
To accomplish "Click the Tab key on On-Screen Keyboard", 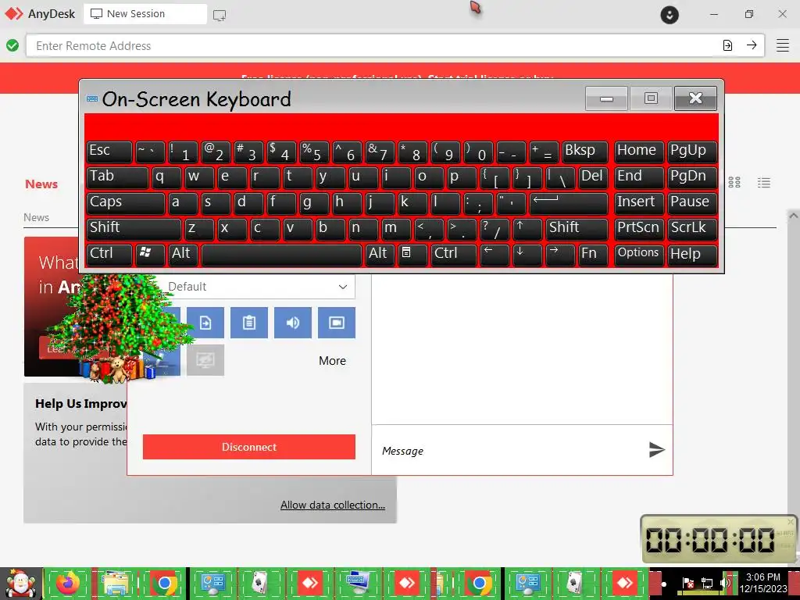I will pos(117,177).
